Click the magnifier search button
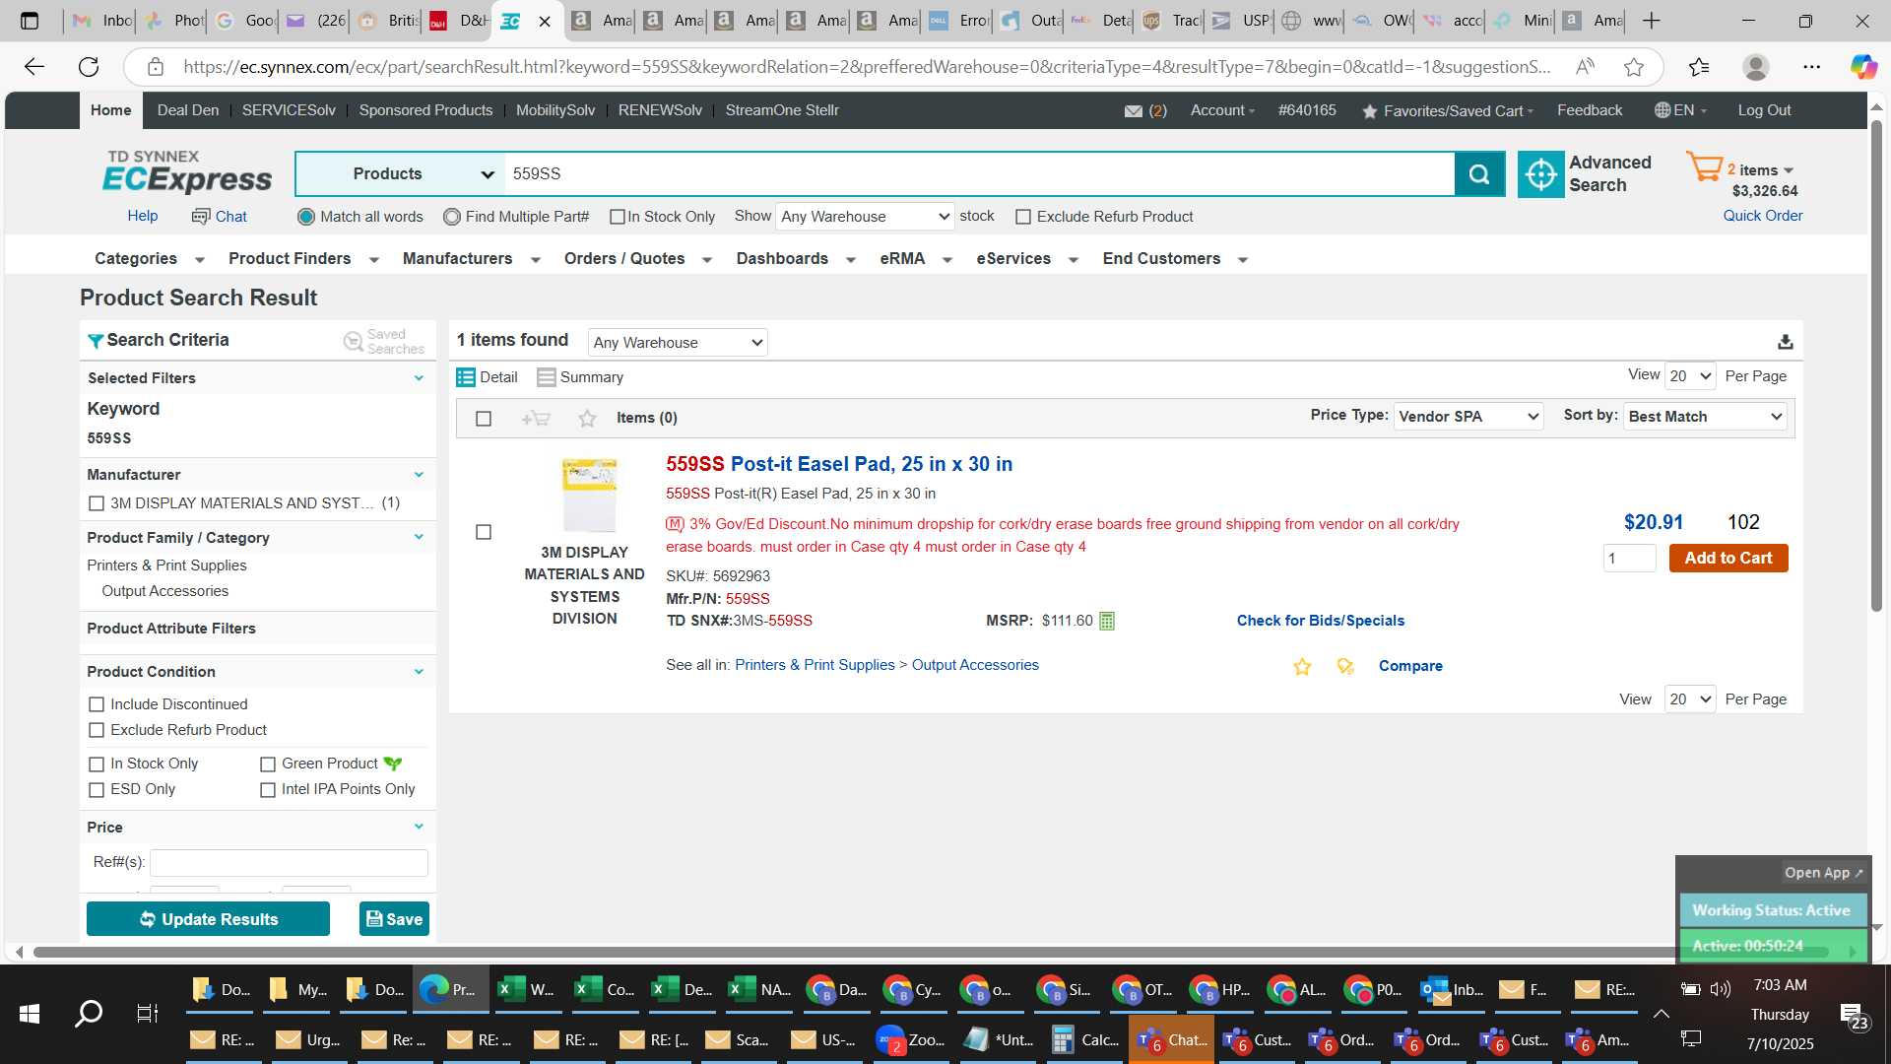 click(1479, 174)
